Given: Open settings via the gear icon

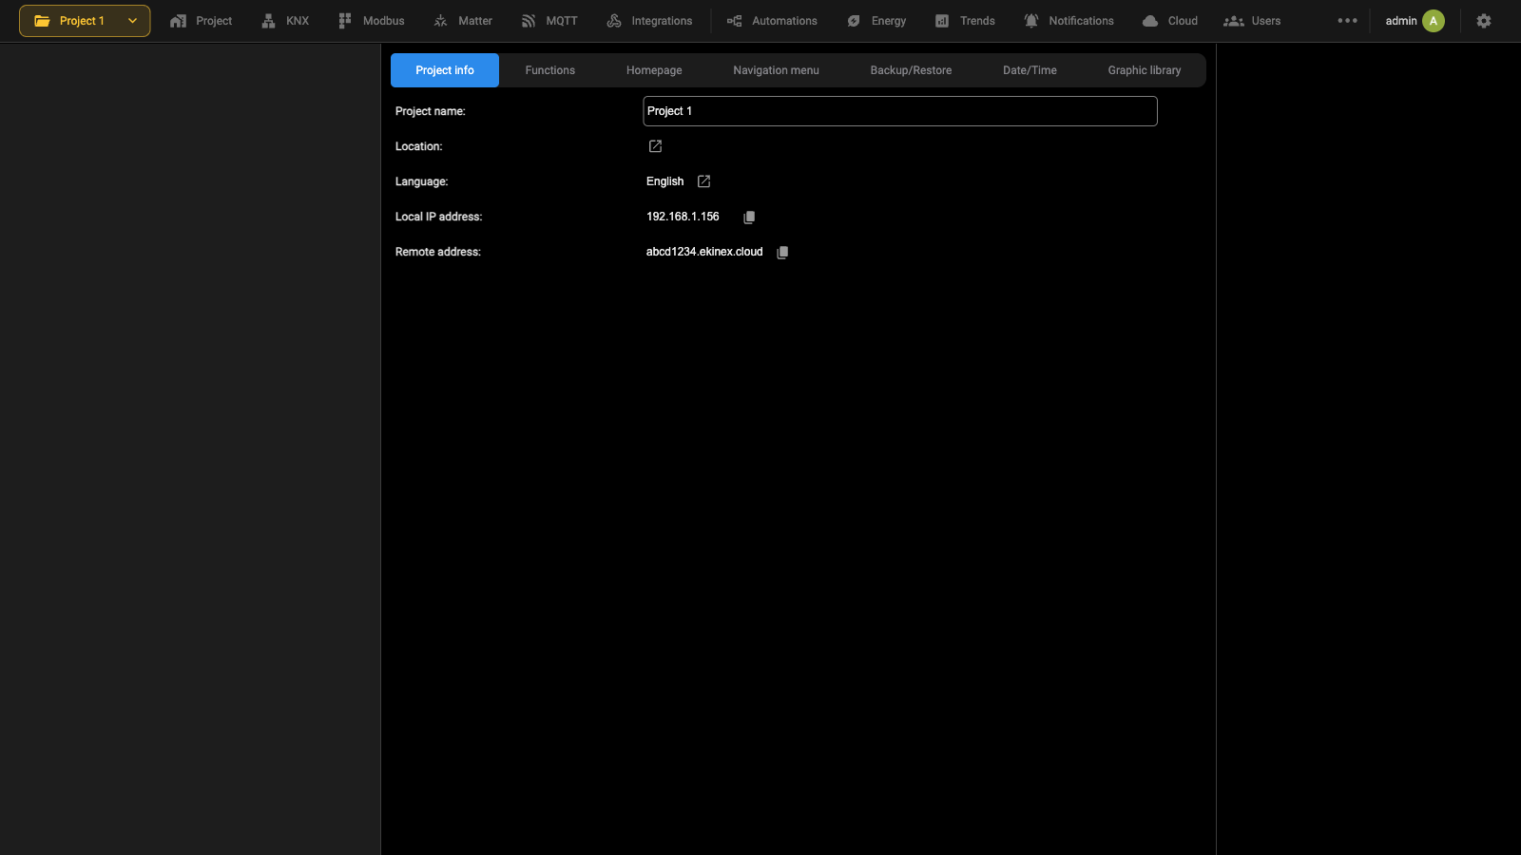Looking at the screenshot, I should point(1484,21).
